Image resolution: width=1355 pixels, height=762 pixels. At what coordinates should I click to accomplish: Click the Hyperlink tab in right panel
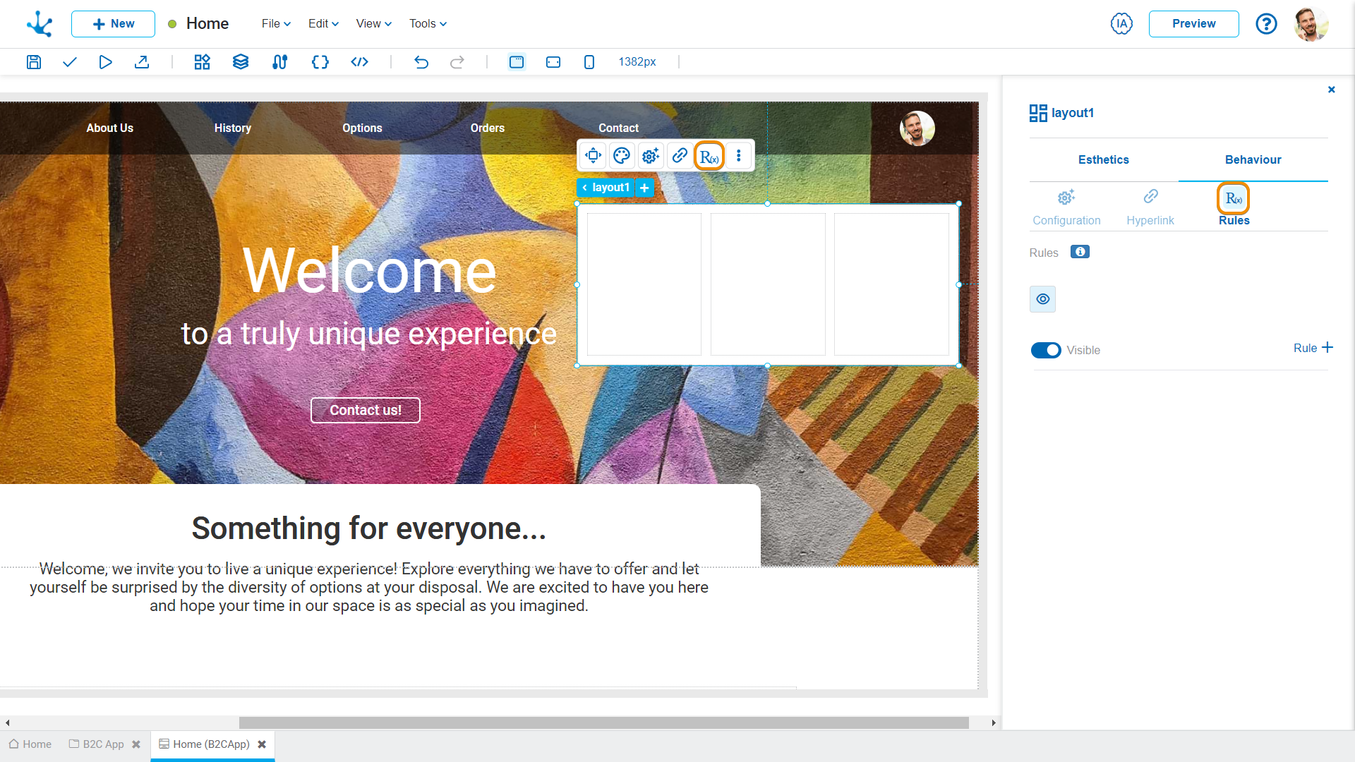tap(1151, 205)
